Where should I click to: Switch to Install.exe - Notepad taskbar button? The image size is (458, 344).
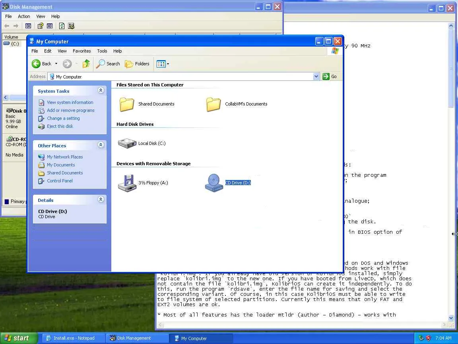[73, 338]
